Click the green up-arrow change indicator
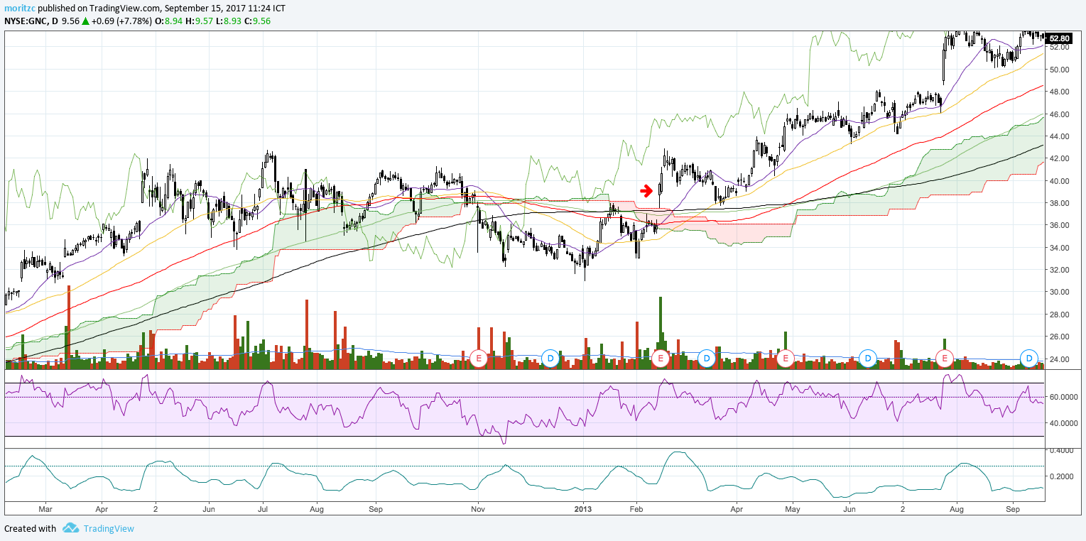This screenshot has width=1086, height=541. (85, 21)
